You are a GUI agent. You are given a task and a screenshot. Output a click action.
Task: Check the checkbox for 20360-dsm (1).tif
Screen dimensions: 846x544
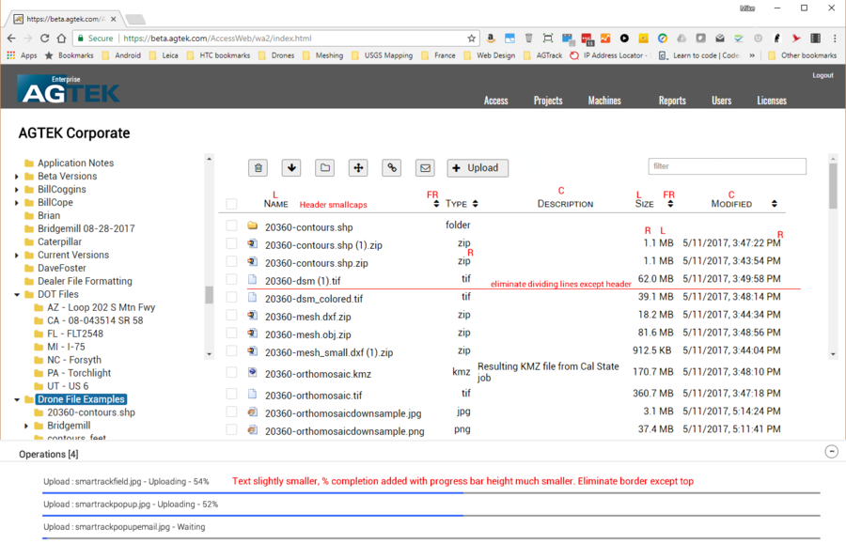coord(231,280)
